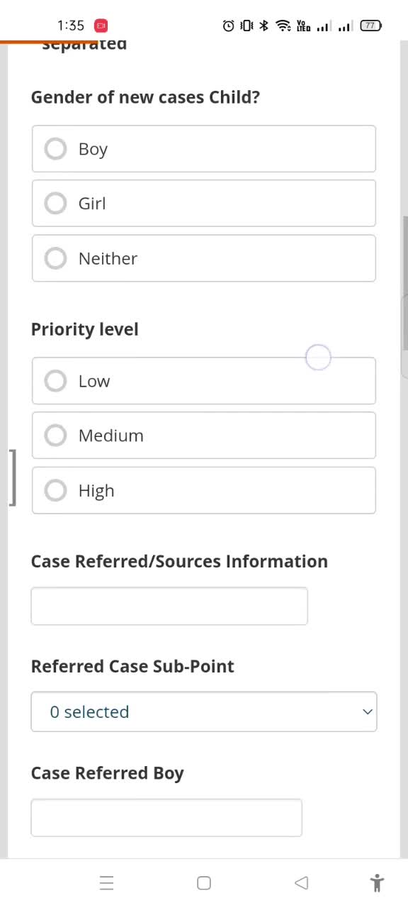Viewport: 408px width, 908px height.
Task: Tap the Case Referred/Sources Information text field
Action: click(x=169, y=606)
